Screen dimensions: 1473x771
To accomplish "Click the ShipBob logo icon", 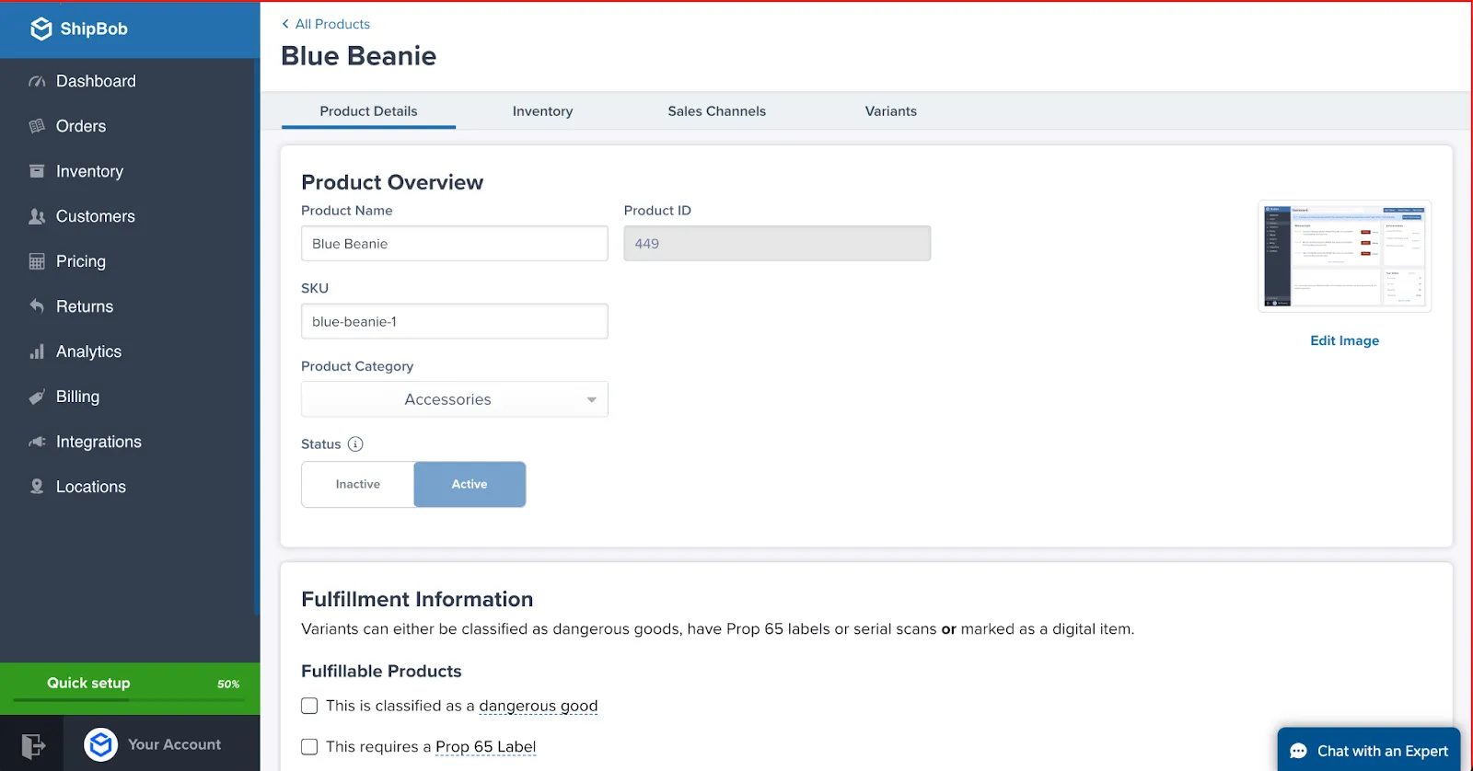I will point(41,29).
